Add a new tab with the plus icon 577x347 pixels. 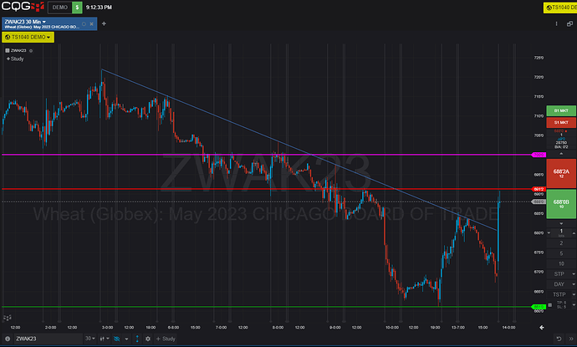coord(105,24)
